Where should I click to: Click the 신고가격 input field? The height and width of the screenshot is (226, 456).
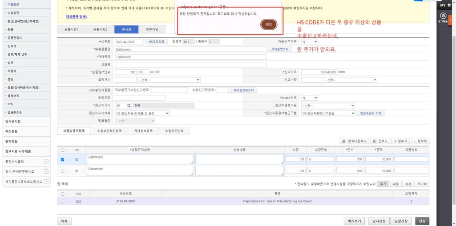319,72
